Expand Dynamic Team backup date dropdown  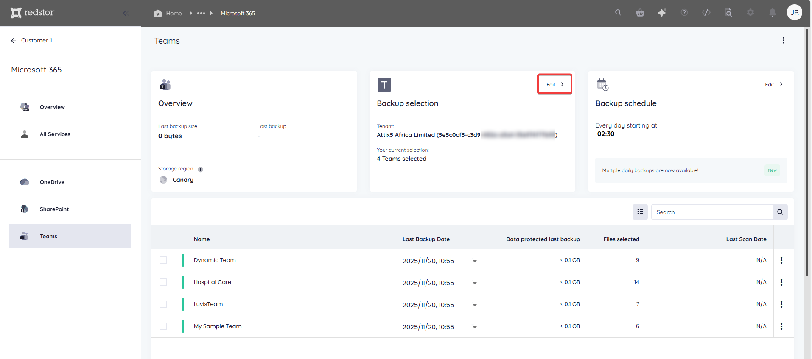coord(475,261)
